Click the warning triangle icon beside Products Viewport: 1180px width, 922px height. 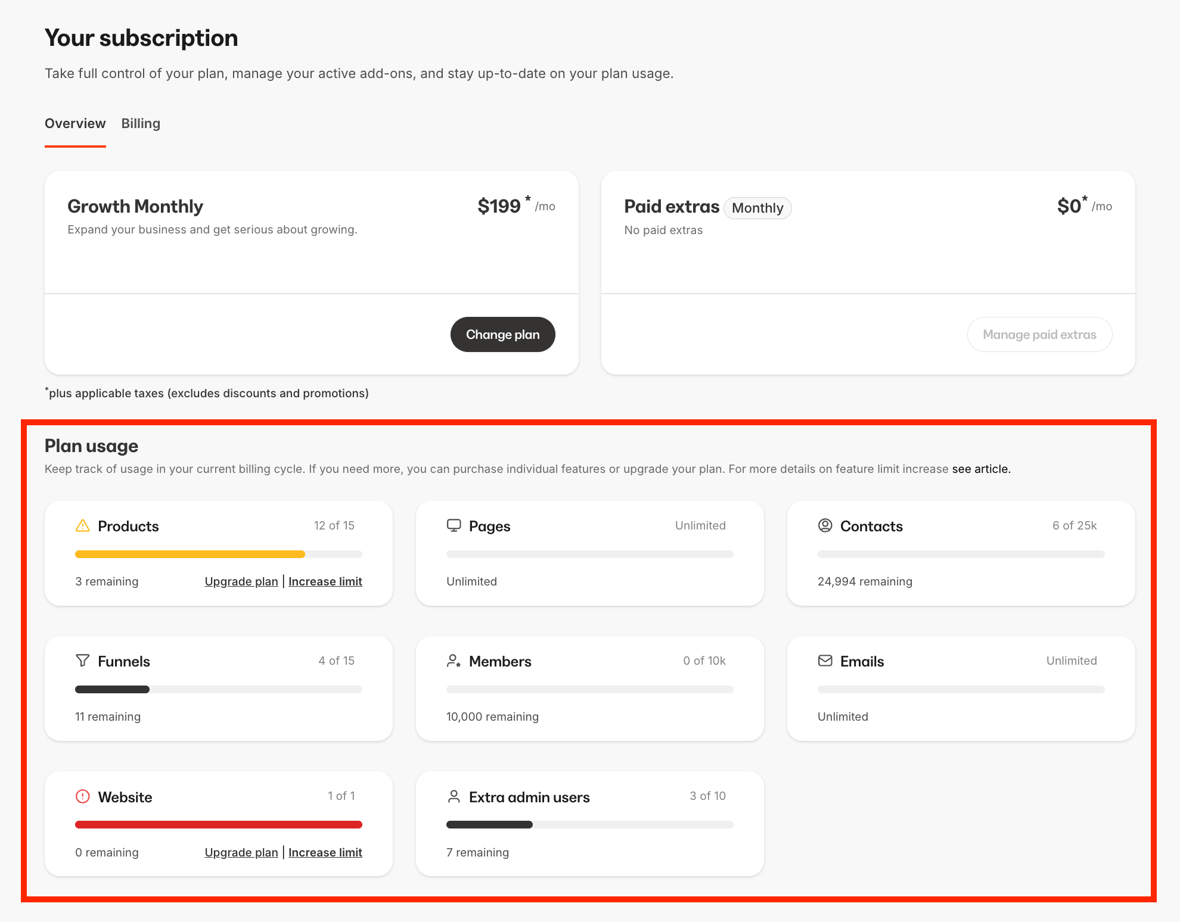(x=83, y=525)
